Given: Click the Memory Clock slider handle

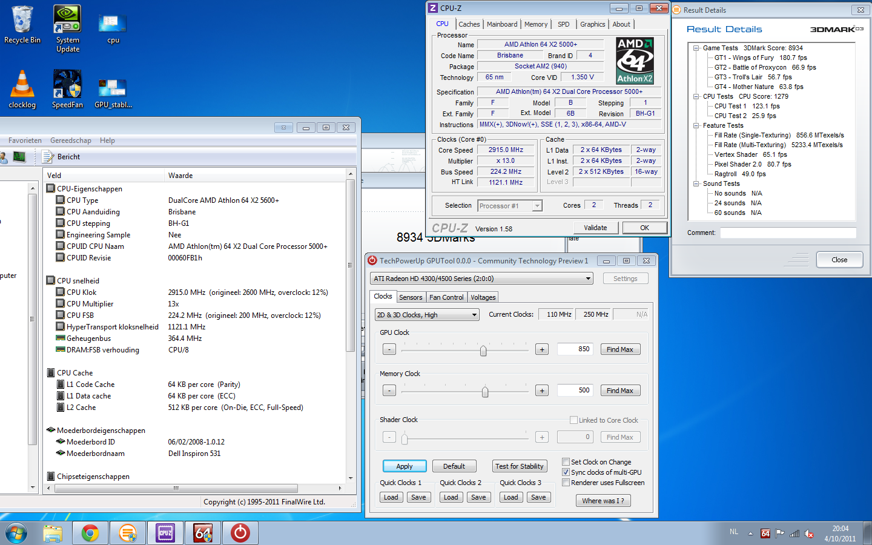Looking at the screenshot, I should click(485, 392).
